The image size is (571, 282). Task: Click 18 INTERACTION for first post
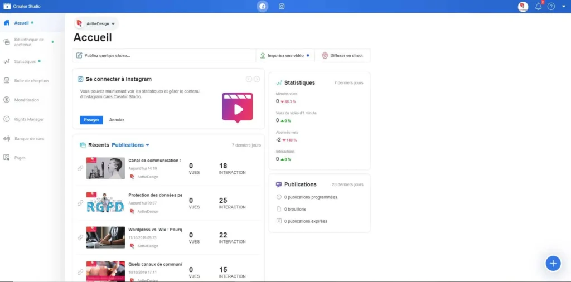[x=233, y=168]
